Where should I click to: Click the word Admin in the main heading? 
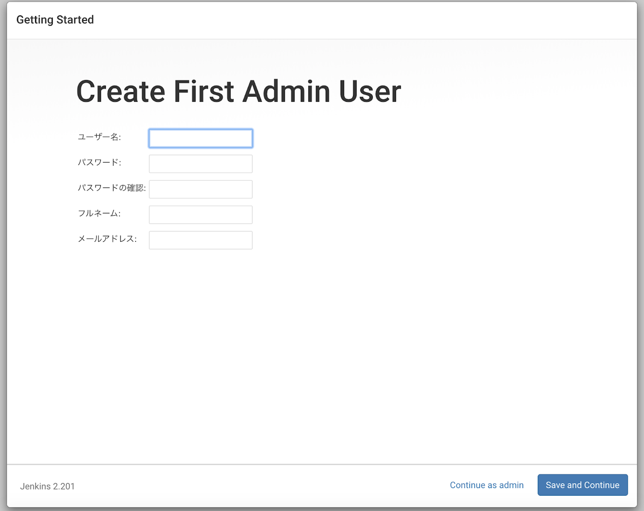[286, 92]
